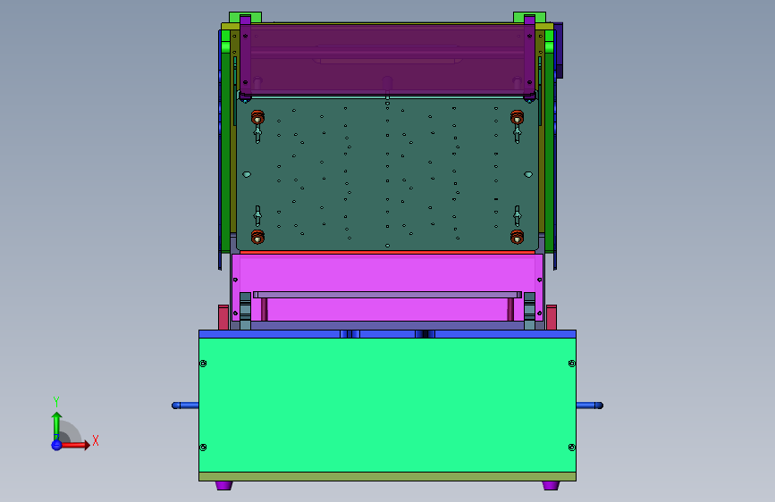The height and width of the screenshot is (502, 775).
Task: Pick the lower-left orange spring on the plate
Action: [257, 238]
